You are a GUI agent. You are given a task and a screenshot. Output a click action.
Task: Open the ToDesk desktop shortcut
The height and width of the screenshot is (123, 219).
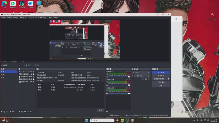pyautogui.click(x=30, y=5)
